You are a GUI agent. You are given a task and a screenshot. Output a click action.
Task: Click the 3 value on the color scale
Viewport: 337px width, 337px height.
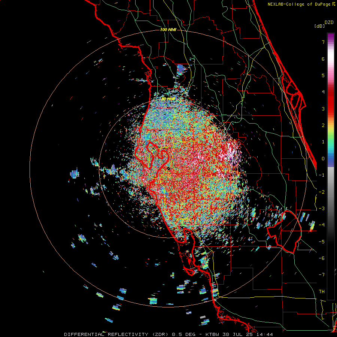(323, 109)
